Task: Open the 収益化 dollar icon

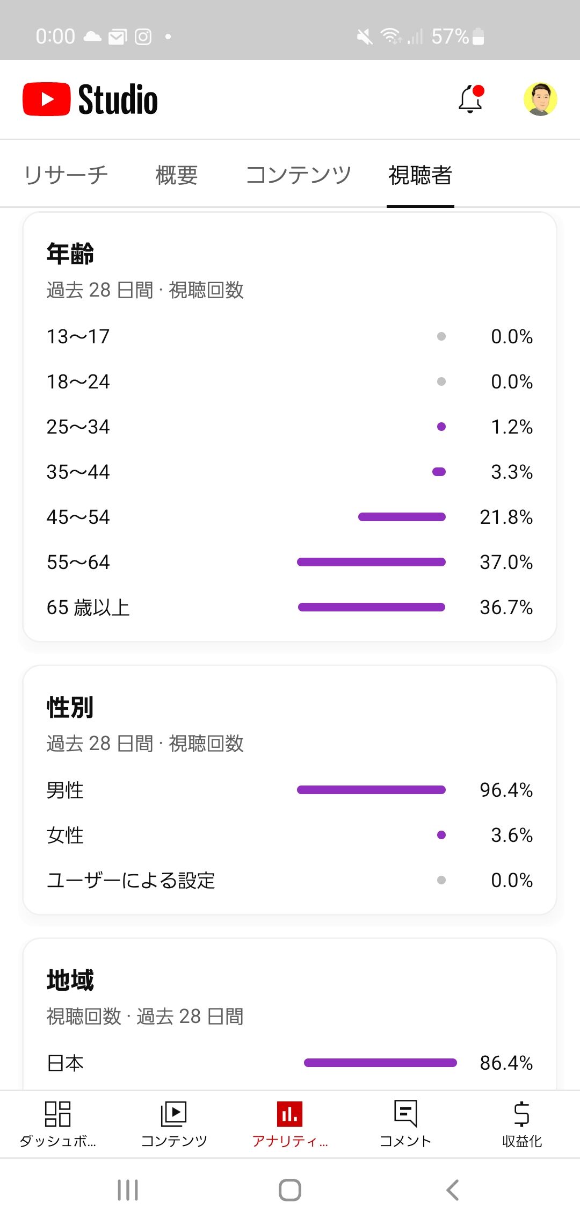Action: (x=521, y=1114)
